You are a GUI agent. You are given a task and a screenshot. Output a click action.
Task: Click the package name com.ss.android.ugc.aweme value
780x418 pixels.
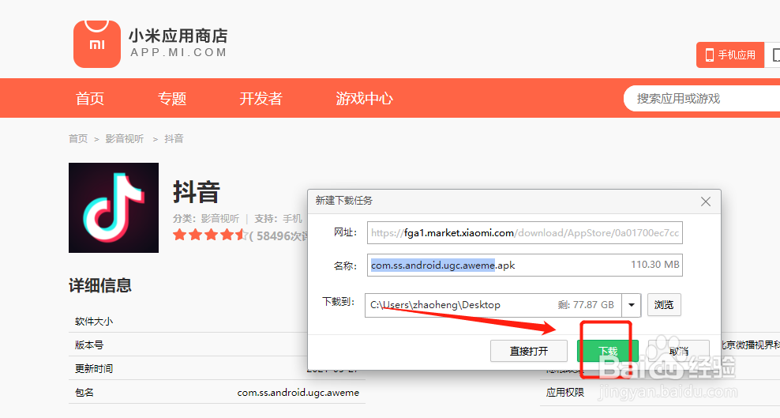298,393
